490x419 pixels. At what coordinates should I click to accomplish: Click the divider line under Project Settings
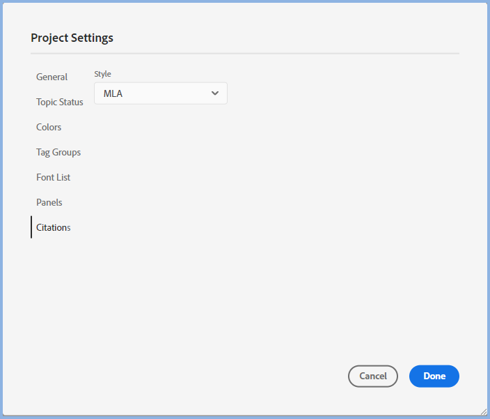tap(244, 53)
